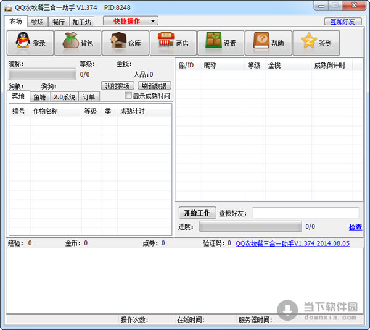The height and width of the screenshot is (330, 370).
Task: Click the 开始工作 button
Action: [x=197, y=213]
